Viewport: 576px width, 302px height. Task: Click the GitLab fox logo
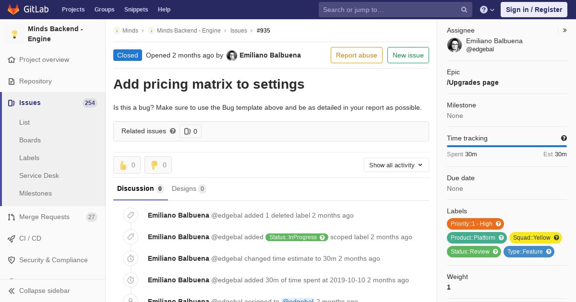tap(13, 10)
